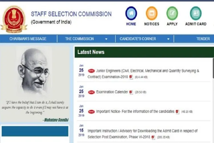Click the Apply green pencil icon
Viewport: 214px width, 143px height.
(172, 13)
